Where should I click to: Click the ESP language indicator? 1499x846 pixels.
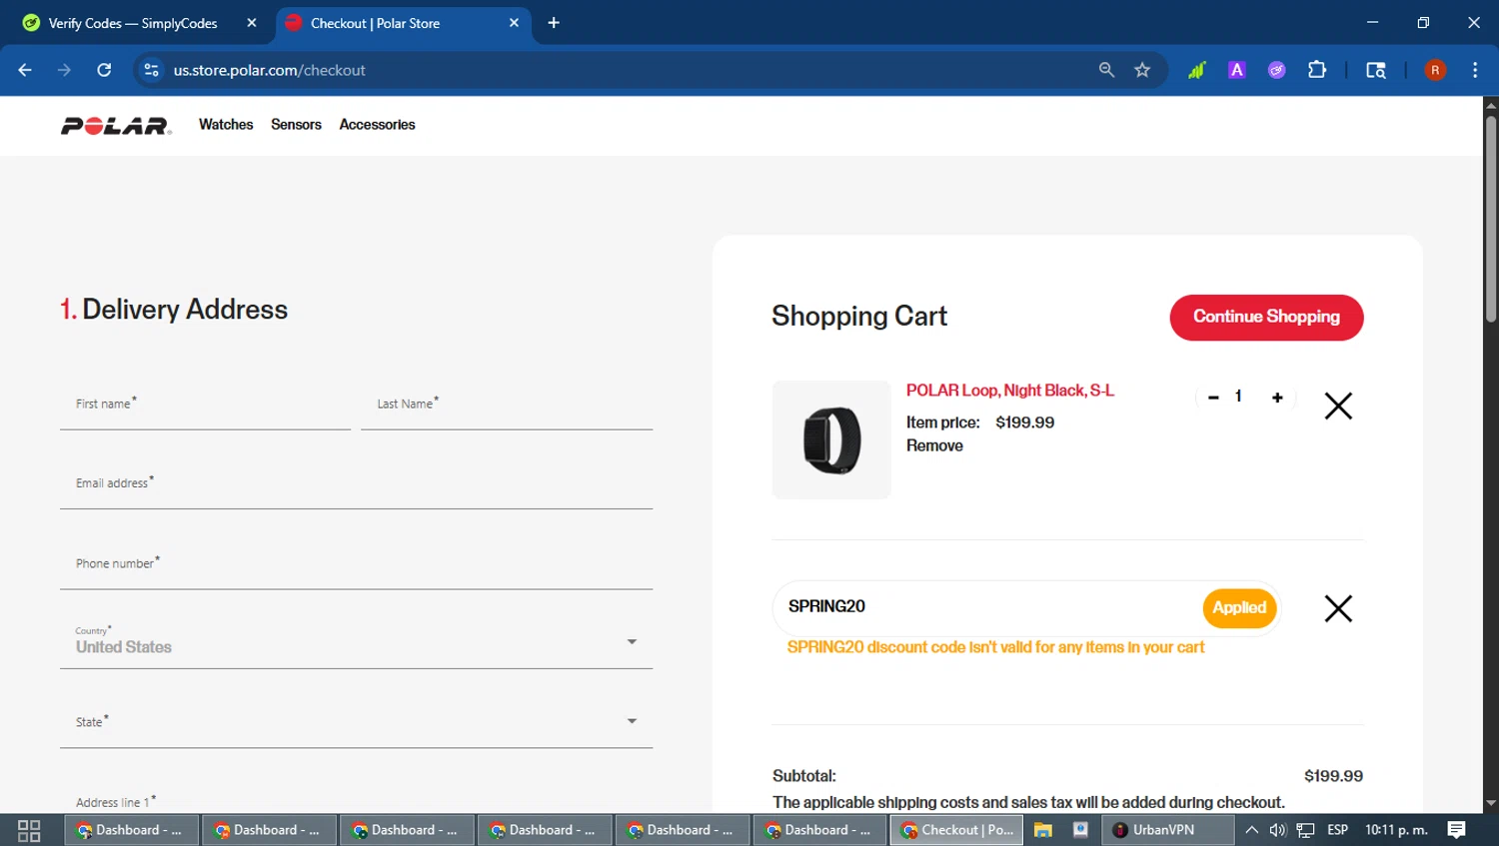[1337, 830]
